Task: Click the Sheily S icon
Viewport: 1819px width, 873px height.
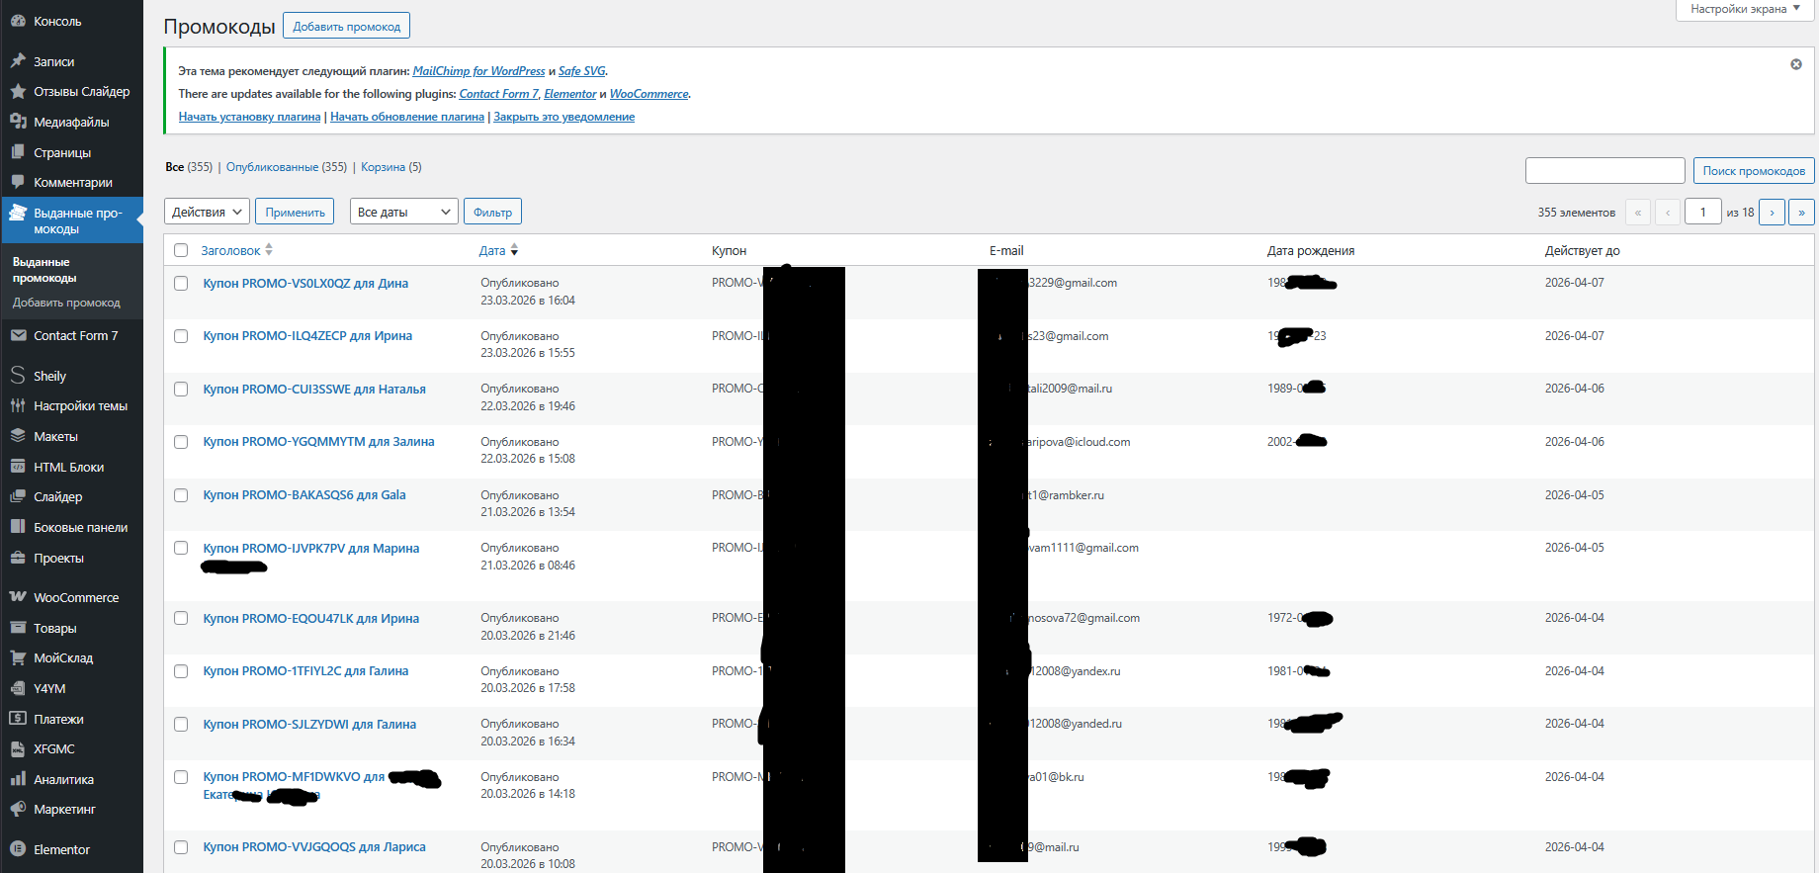Action: coord(18,376)
